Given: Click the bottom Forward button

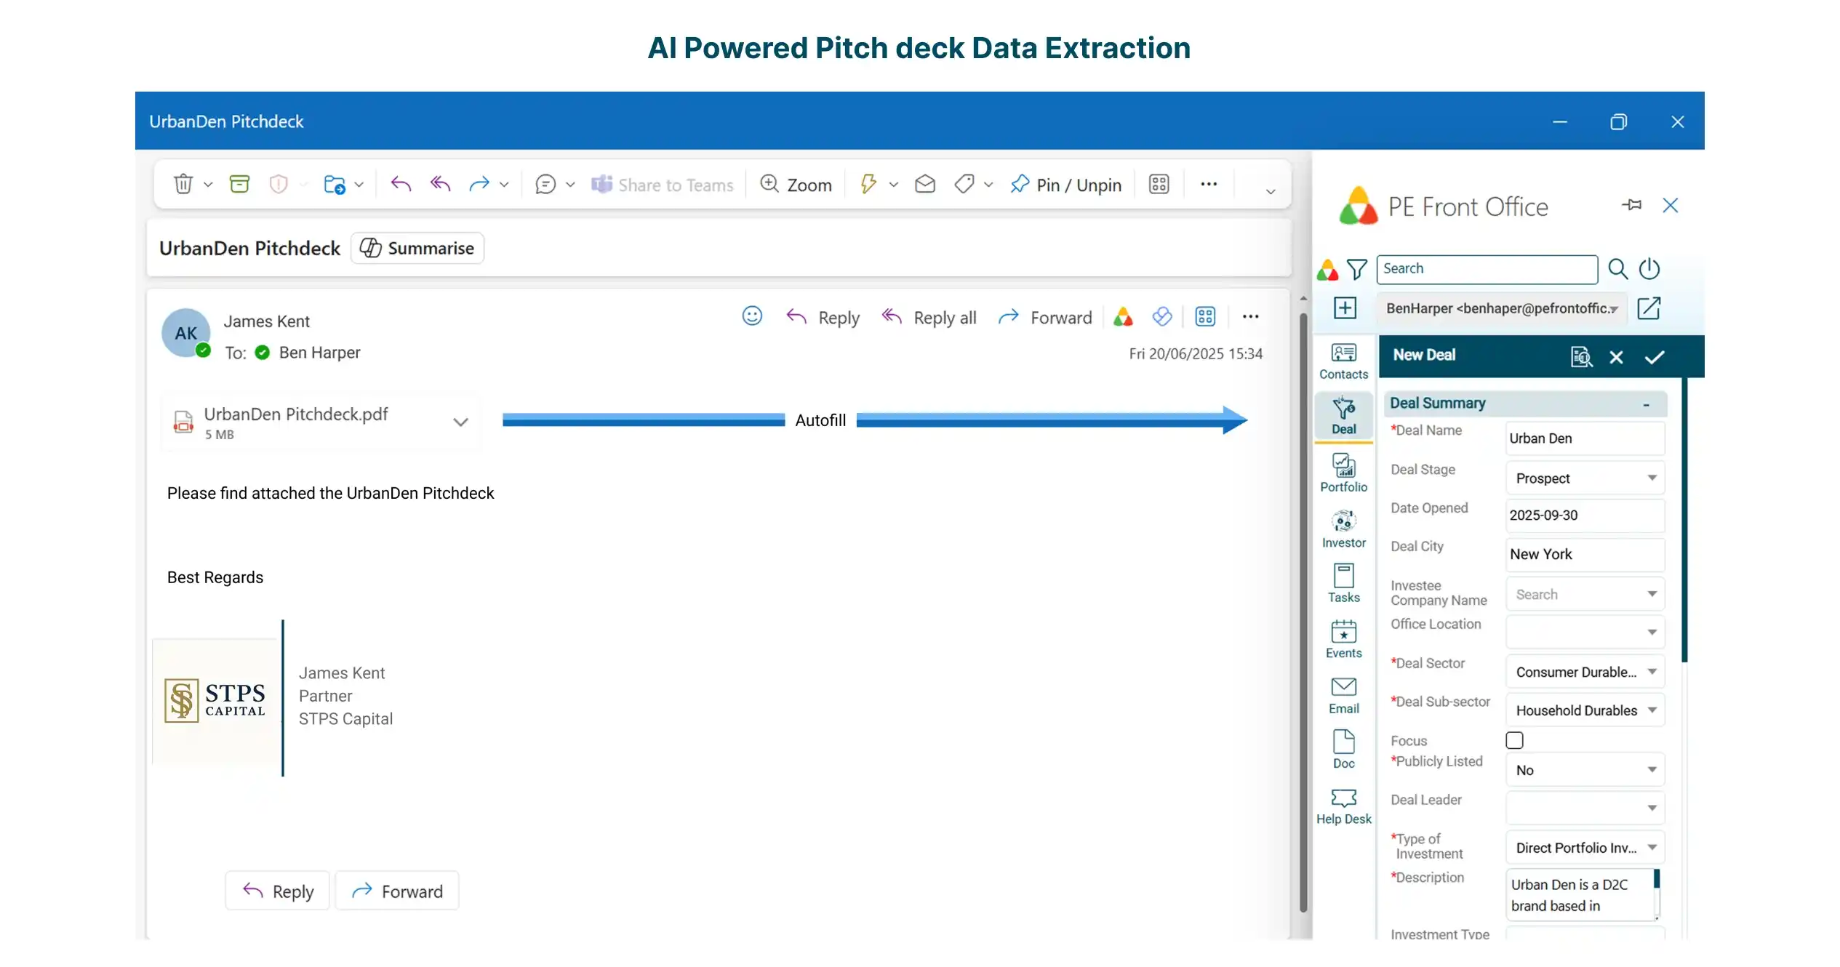Looking at the screenshot, I should 397,891.
